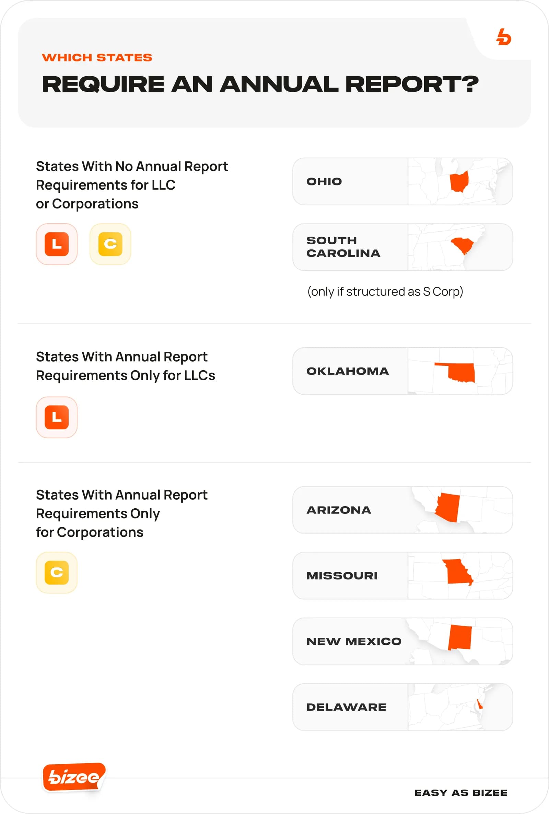
Task: Click the Delaware map thumbnail
Action: click(459, 707)
